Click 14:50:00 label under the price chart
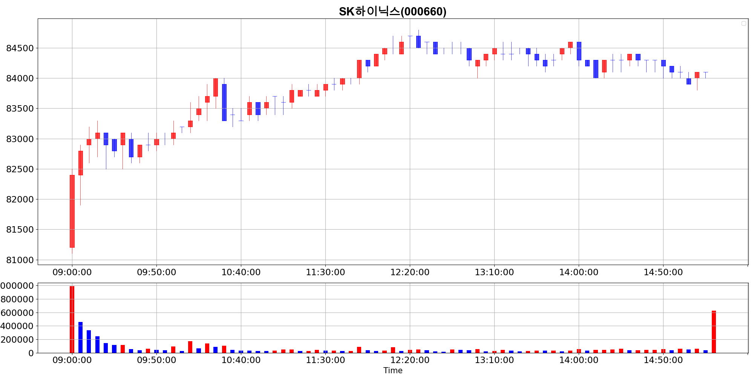 (663, 272)
